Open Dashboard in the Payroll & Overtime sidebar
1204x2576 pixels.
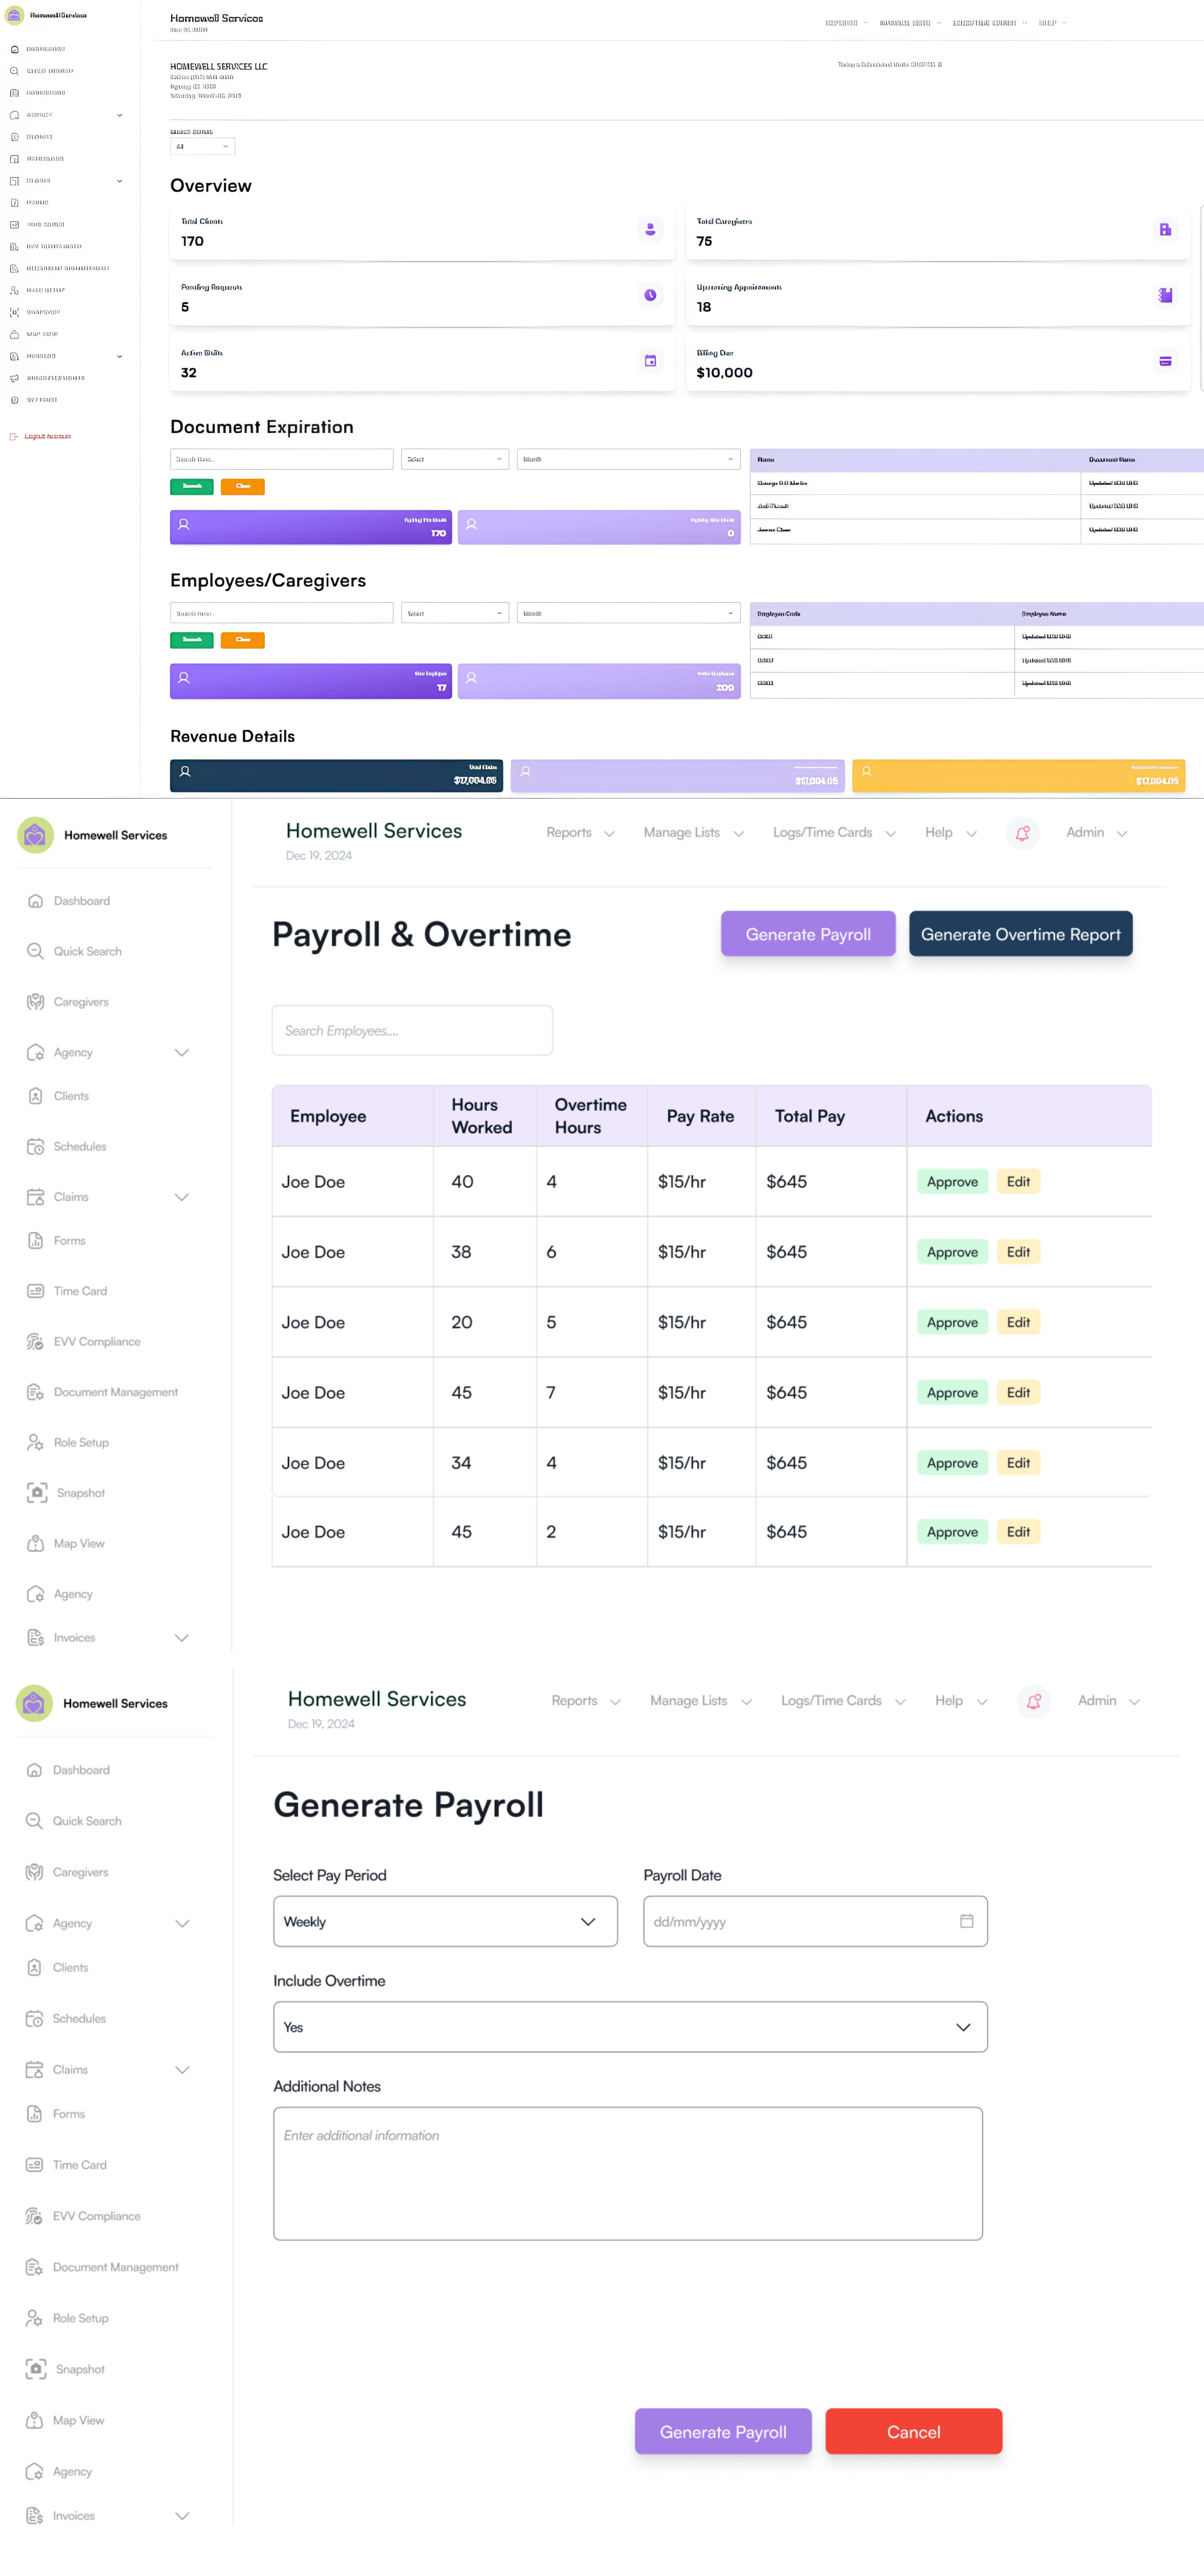point(69,901)
